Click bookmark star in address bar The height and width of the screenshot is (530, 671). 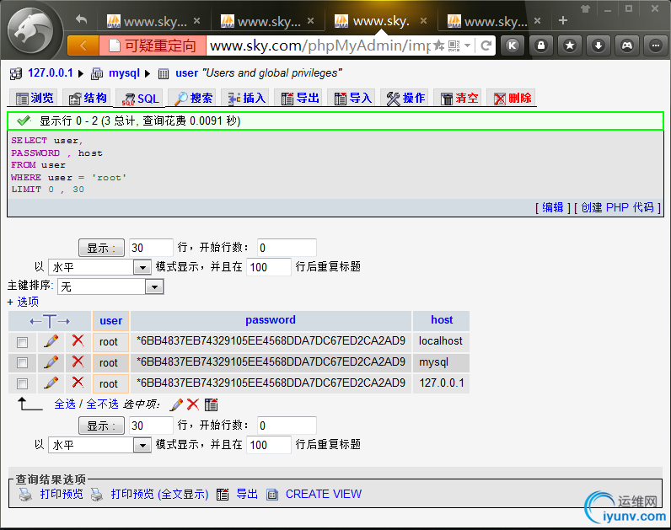[x=438, y=46]
